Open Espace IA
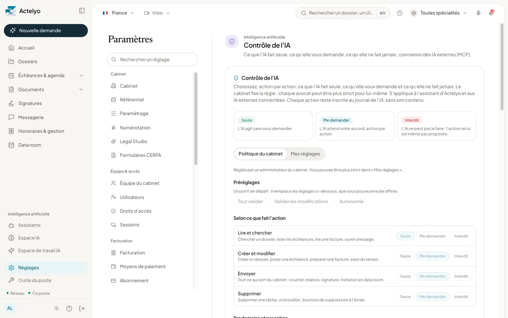This screenshot has height=318, width=508. 46,238
